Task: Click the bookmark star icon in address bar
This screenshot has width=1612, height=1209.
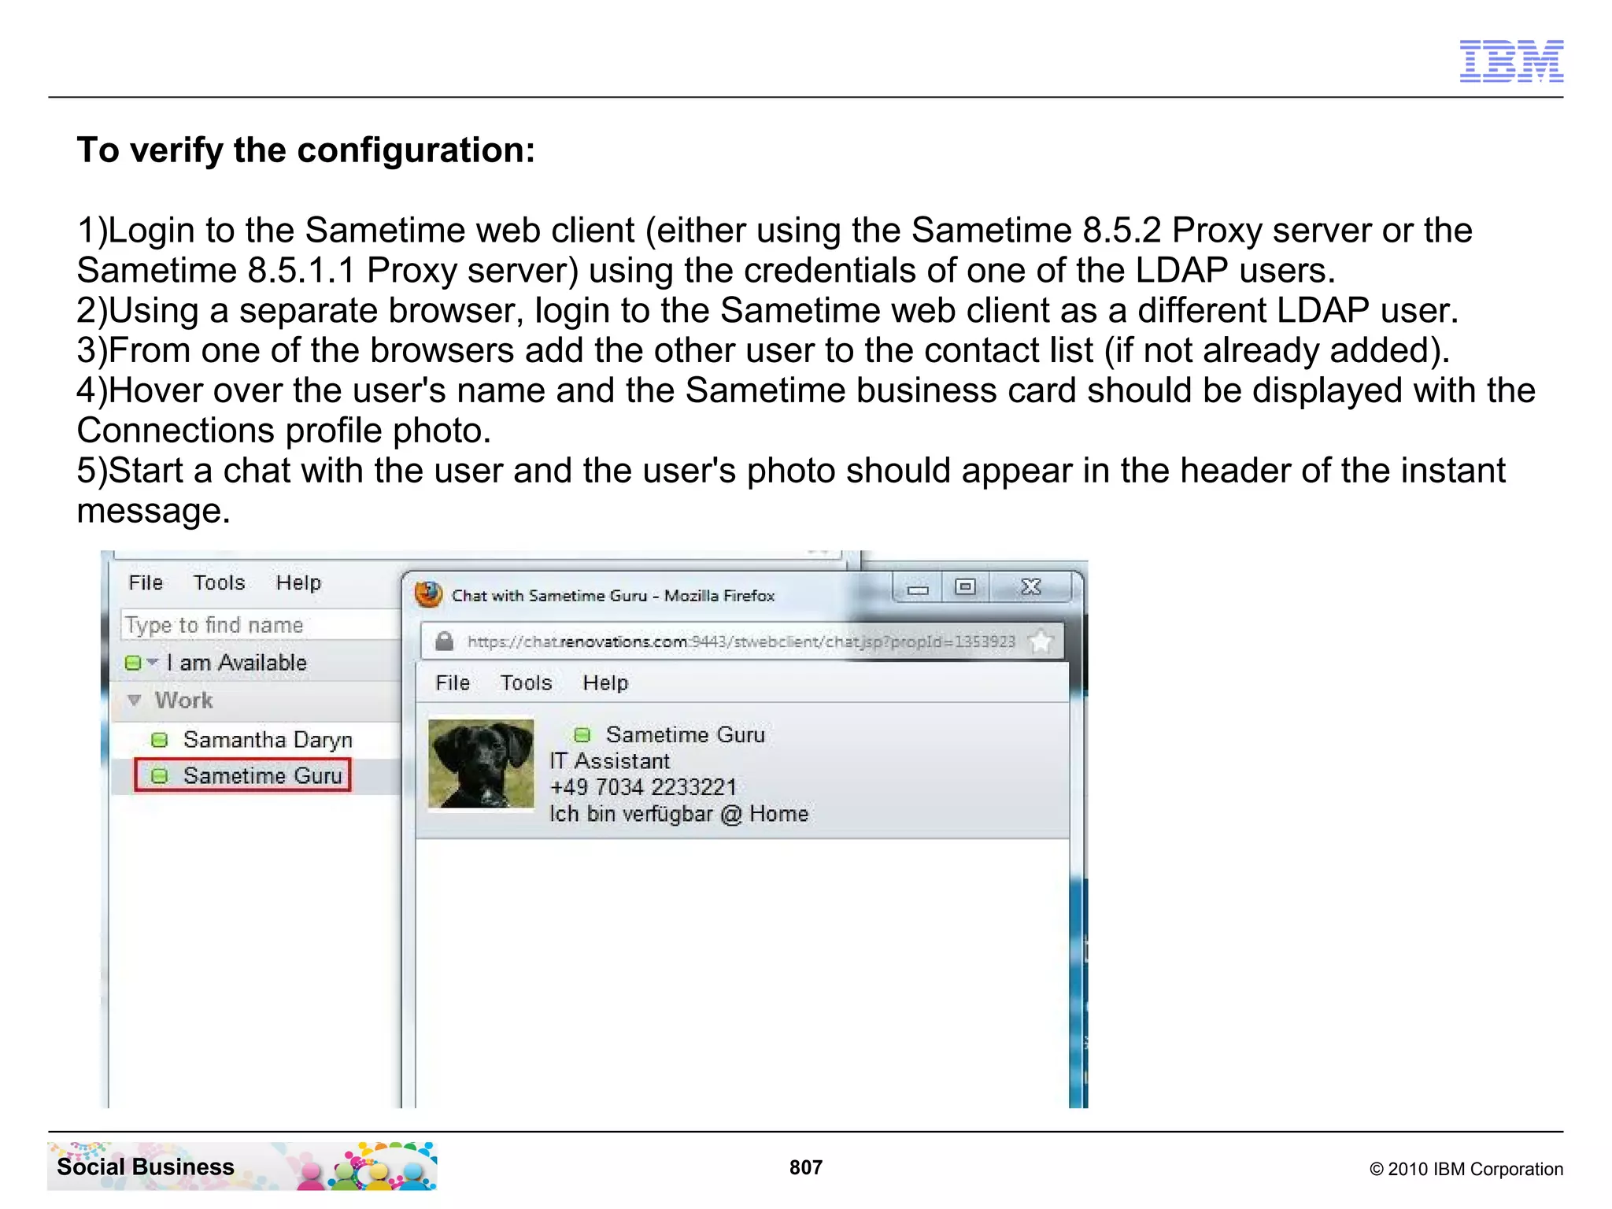Action: pyautogui.click(x=1041, y=641)
